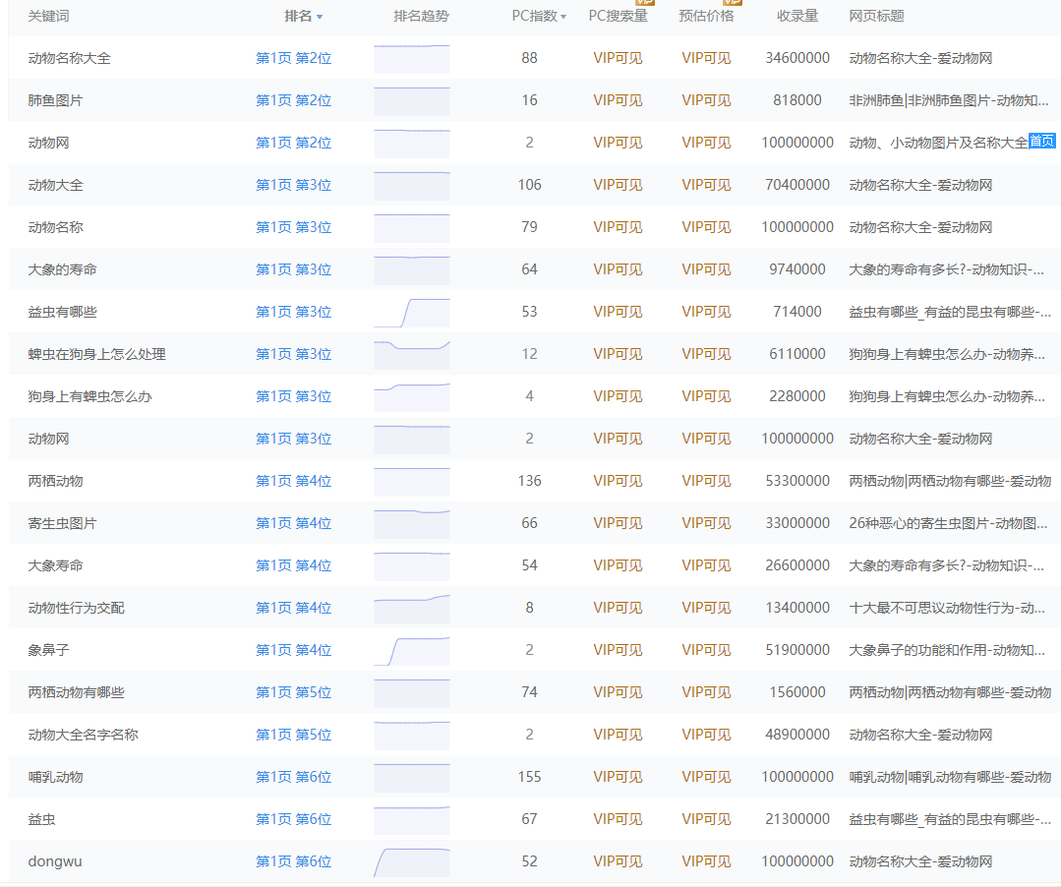Open the 第1页 第3位 rank link for 益虫有哪些
1061x887 pixels.
294,312
